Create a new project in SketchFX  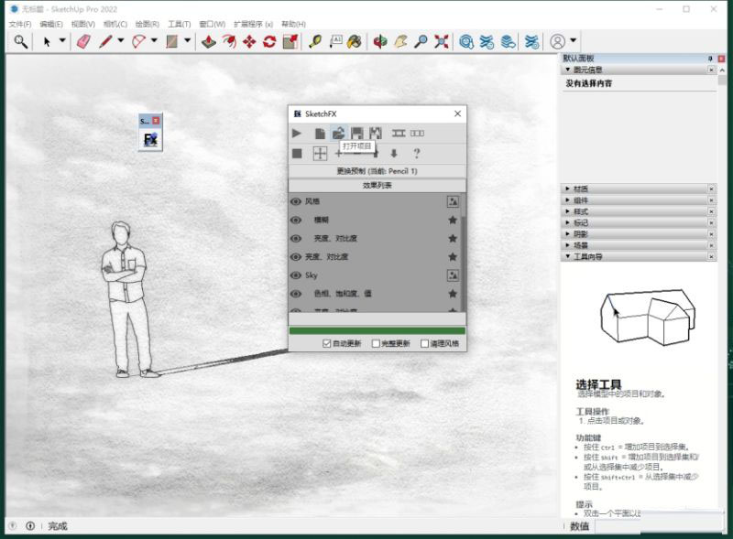coord(320,134)
